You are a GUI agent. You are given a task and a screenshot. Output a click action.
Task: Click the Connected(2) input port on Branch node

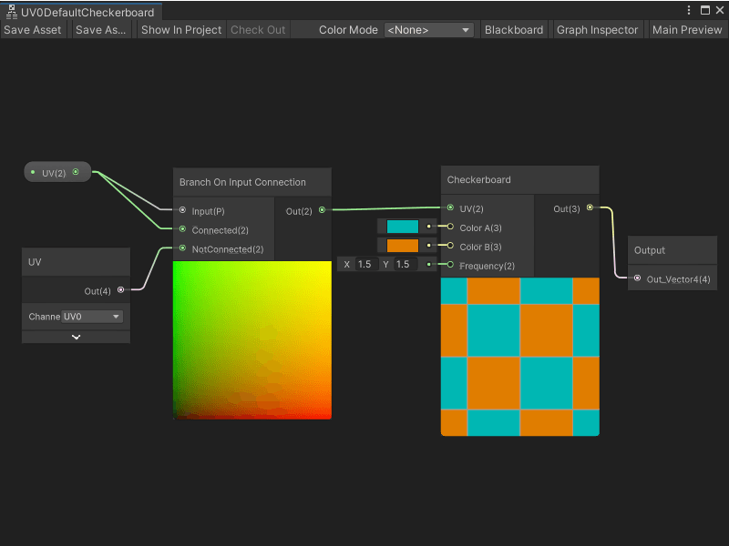[x=182, y=229]
